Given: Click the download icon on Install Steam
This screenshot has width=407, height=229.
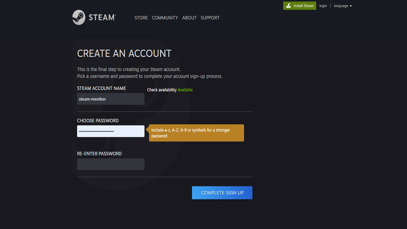Looking at the screenshot, I should tap(288, 6).
